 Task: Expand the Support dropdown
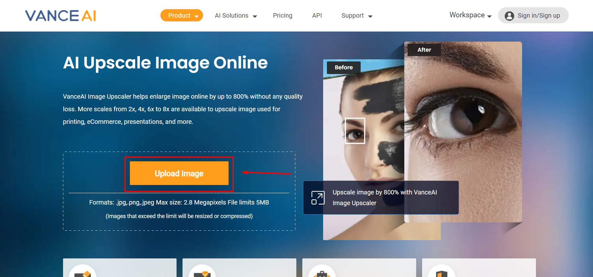(357, 16)
